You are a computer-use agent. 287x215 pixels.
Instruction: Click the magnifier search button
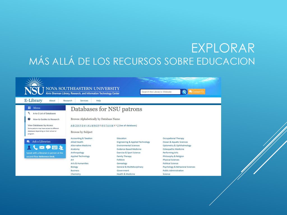(184, 92)
